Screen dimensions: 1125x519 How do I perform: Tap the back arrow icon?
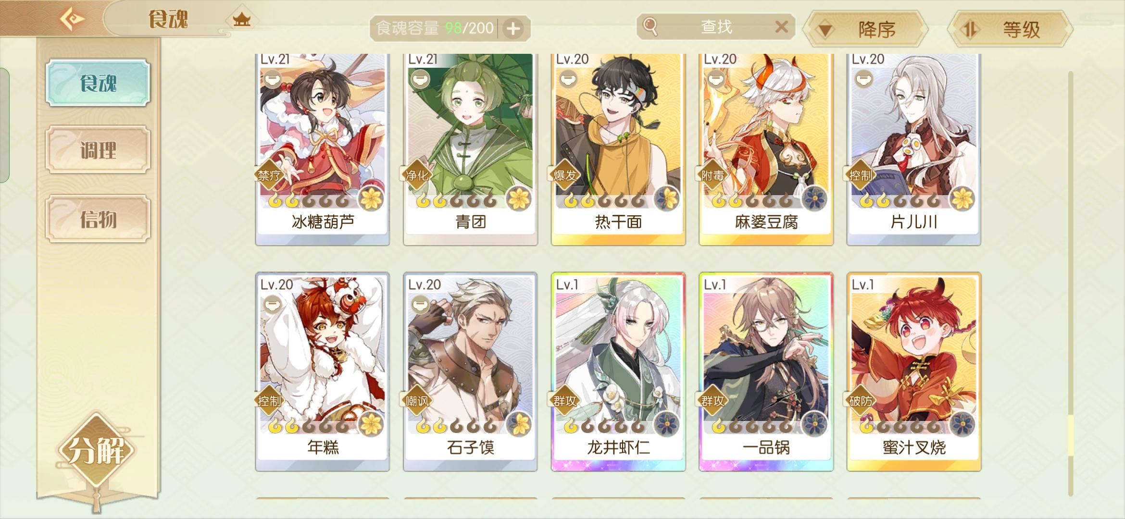click(x=72, y=19)
